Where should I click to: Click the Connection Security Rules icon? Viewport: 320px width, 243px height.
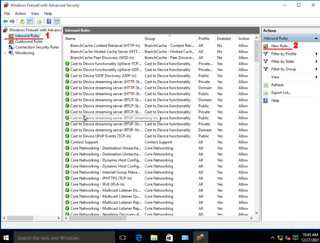(11, 47)
